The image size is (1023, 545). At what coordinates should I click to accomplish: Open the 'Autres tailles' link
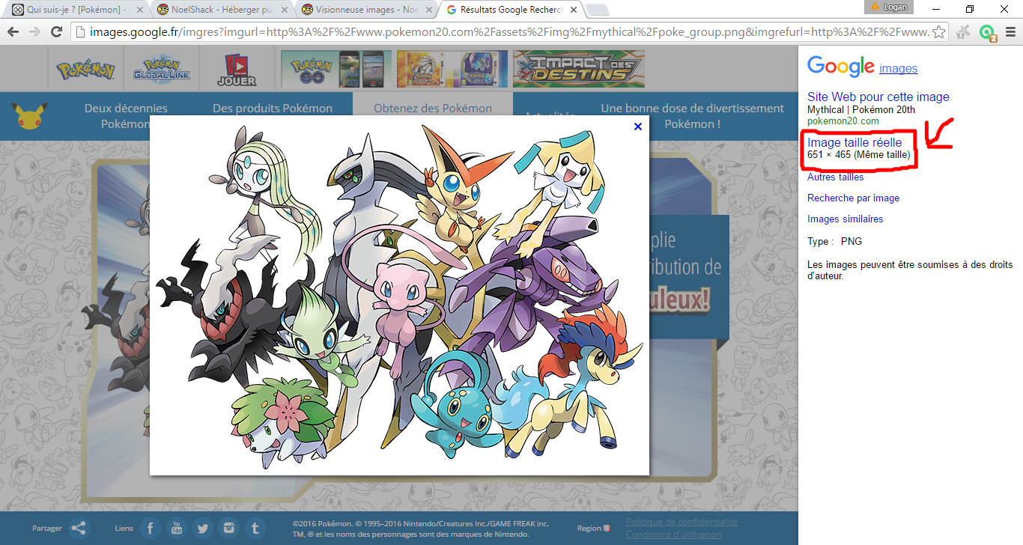click(x=835, y=177)
